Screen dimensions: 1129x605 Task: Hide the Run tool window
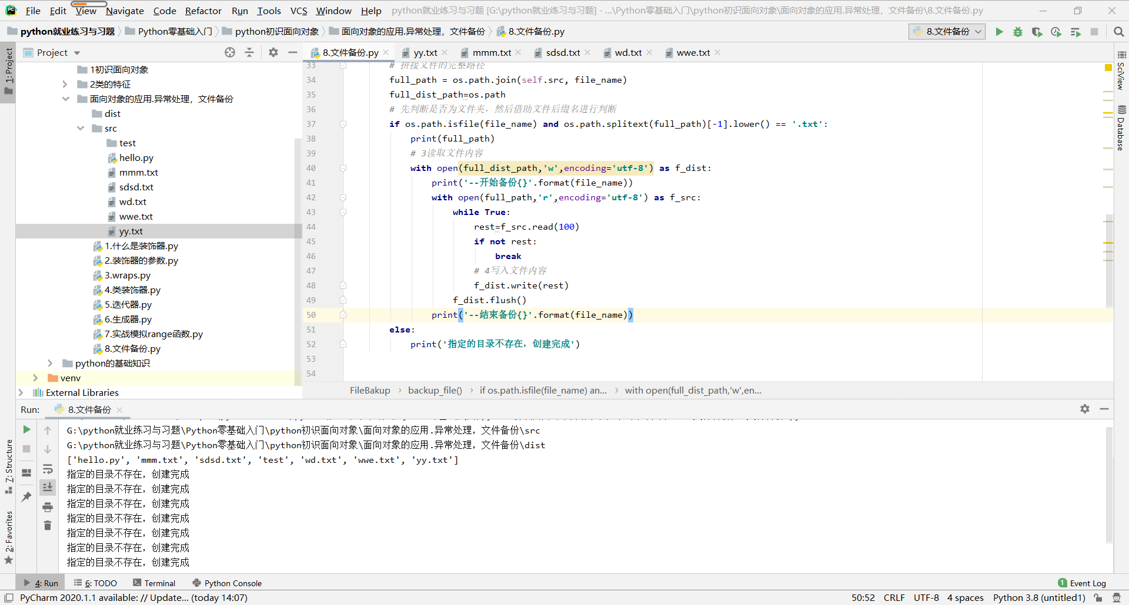[x=1104, y=409]
